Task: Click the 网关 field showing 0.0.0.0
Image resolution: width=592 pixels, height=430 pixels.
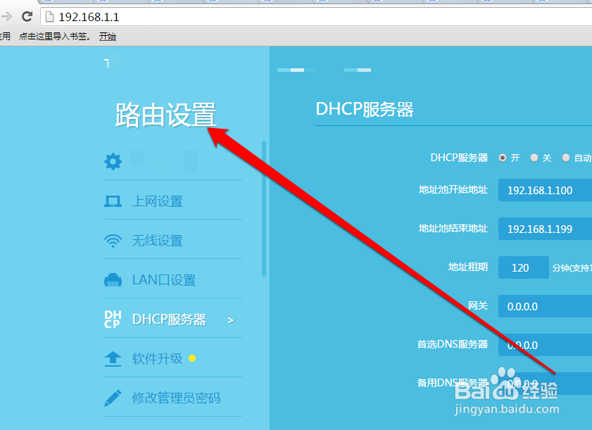Action: pyautogui.click(x=545, y=306)
